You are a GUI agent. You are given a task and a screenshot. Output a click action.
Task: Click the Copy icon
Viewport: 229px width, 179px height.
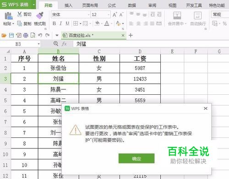pyautogui.click(x=20, y=23)
